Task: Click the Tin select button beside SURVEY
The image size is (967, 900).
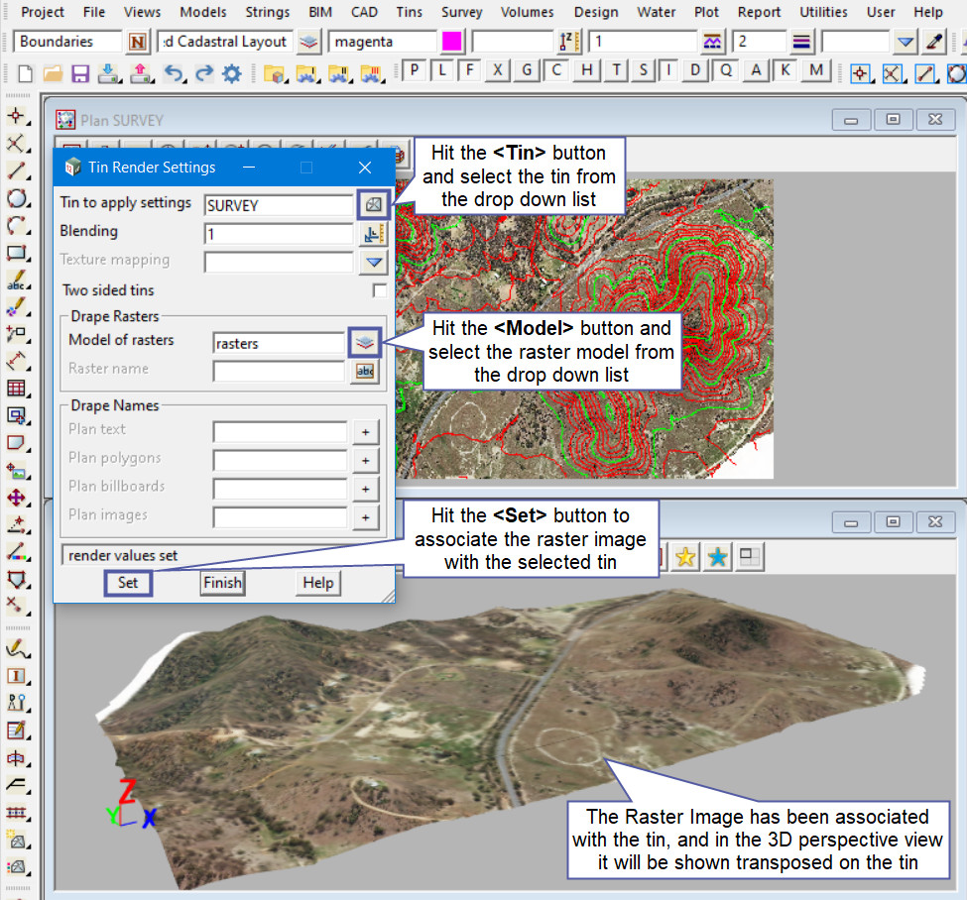Action: [x=372, y=204]
